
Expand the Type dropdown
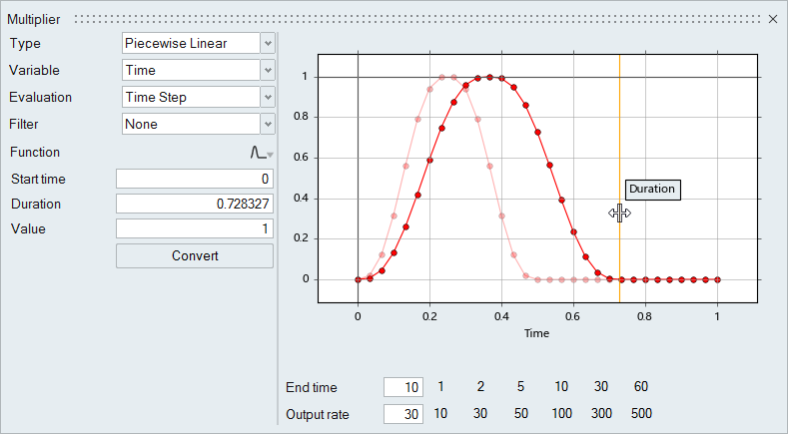coord(267,43)
